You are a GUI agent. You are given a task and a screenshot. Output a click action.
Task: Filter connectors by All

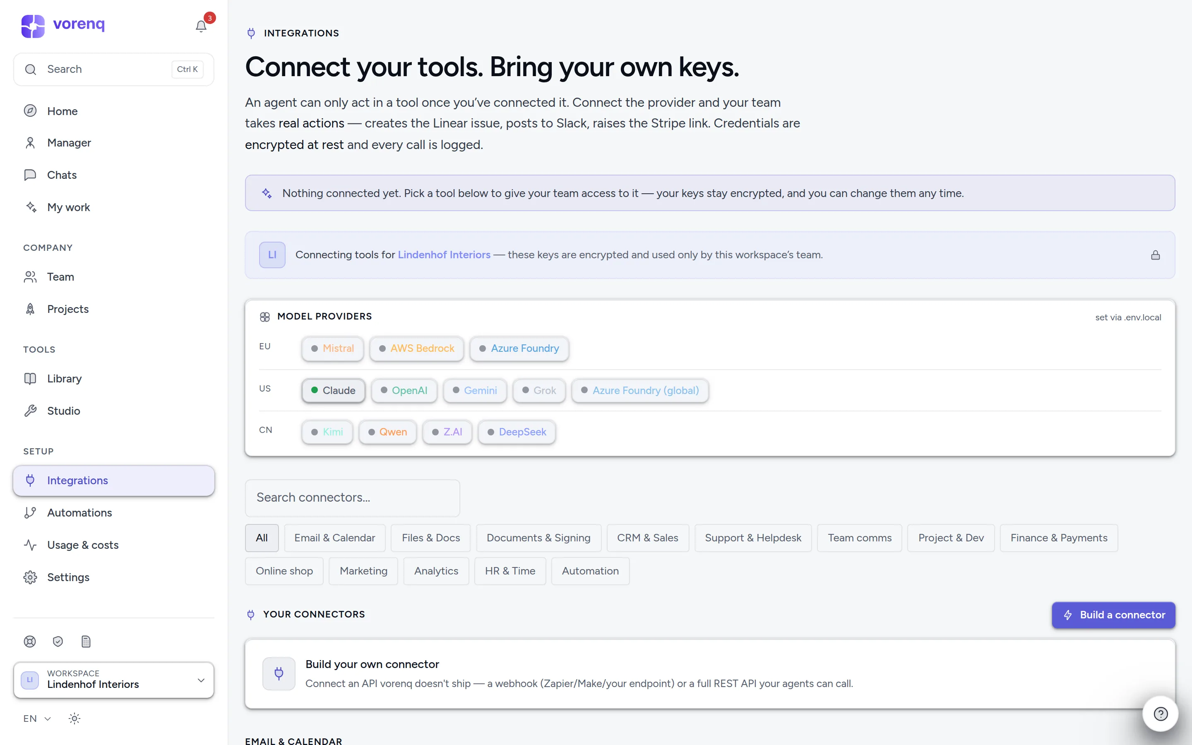(x=262, y=538)
